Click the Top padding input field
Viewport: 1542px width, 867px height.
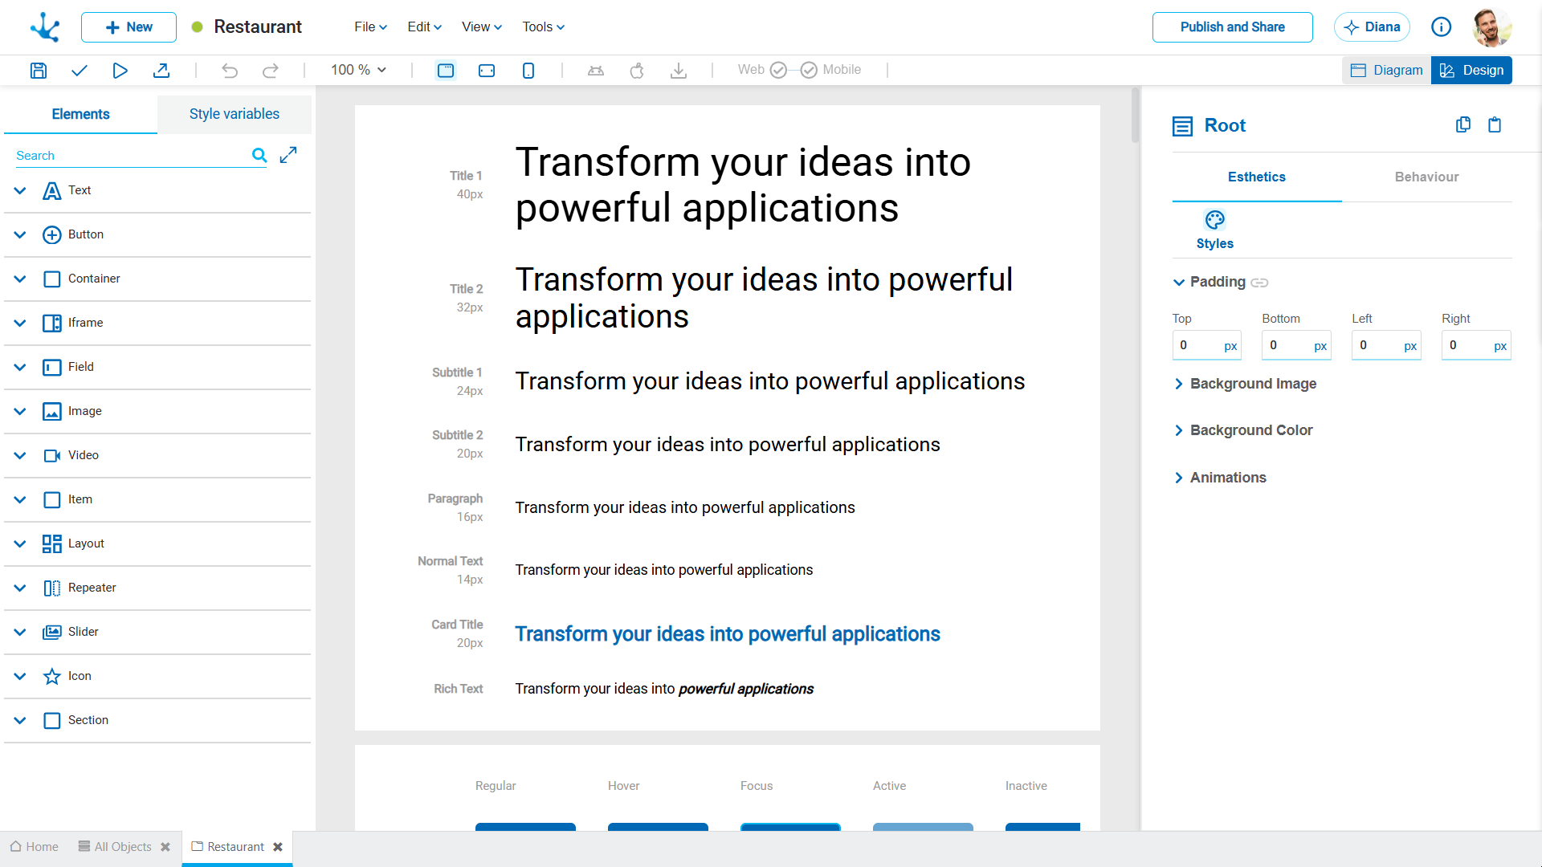(x=1206, y=345)
